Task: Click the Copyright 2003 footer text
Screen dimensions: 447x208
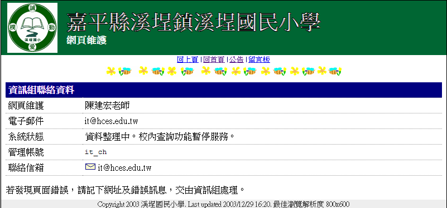Action: (x=223, y=204)
